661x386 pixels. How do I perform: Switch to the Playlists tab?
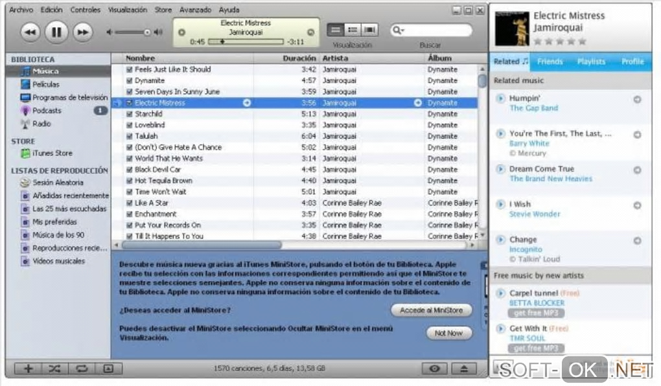pyautogui.click(x=591, y=62)
